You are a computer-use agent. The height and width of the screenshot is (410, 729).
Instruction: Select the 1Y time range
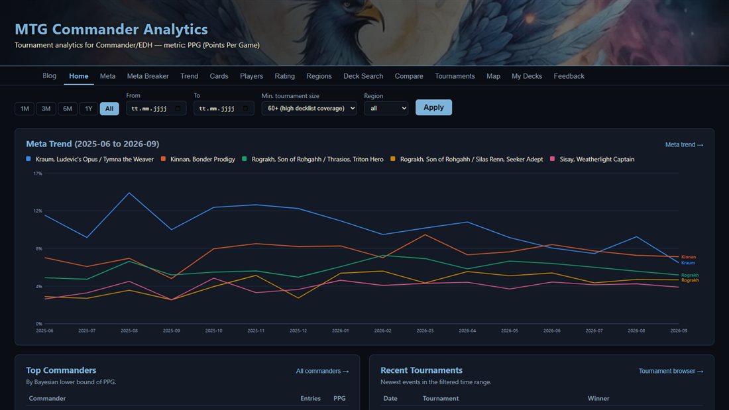point(88,109)
